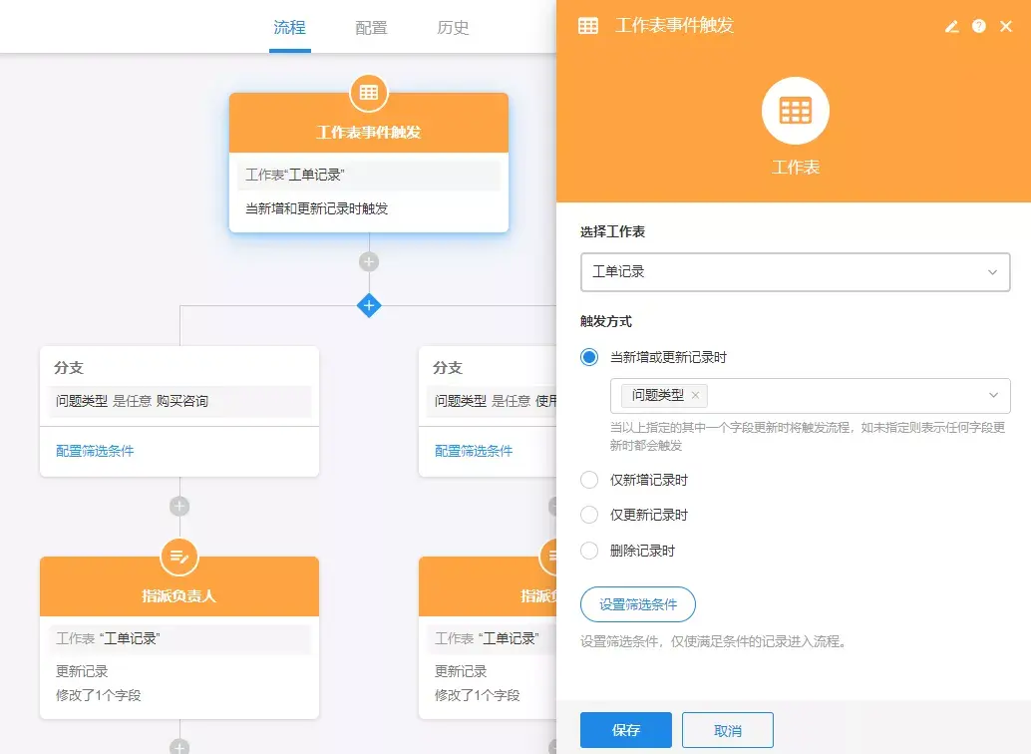Switch to the 配置 tab
Image resolution: width=1031 pixels, height=754 pixels.
[x=371, y=28]
